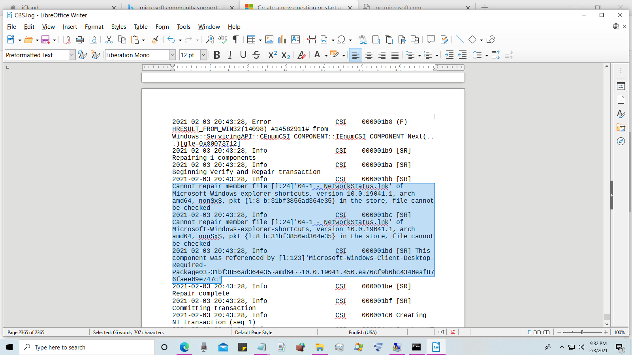The height and width of the screenshot is (355, 632).
Task: Open the Table menu
Action: (x=141, y=27)
